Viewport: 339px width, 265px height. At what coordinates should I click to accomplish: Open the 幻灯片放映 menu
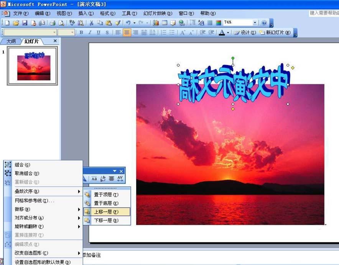click(x=157, y=13)
